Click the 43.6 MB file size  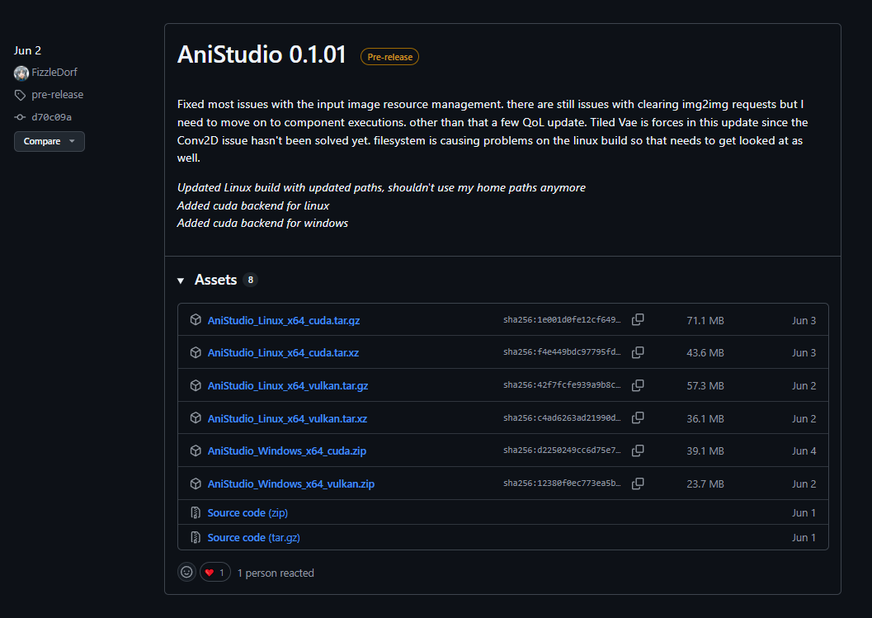705,352
